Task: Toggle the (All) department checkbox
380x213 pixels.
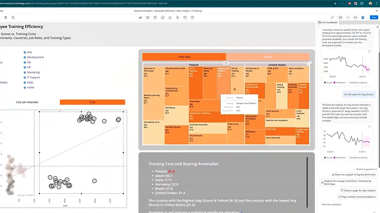Action: [25, 52]
